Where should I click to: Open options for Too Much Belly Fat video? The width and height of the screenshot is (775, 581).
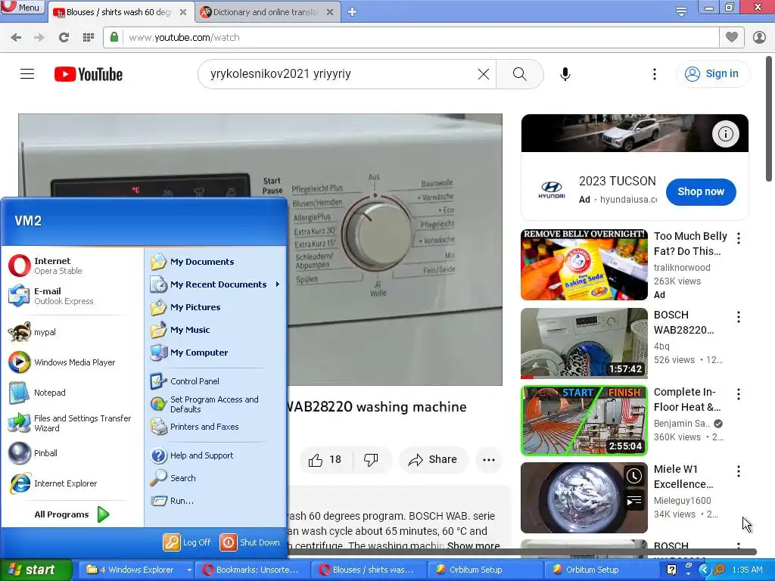click(739, 238)
